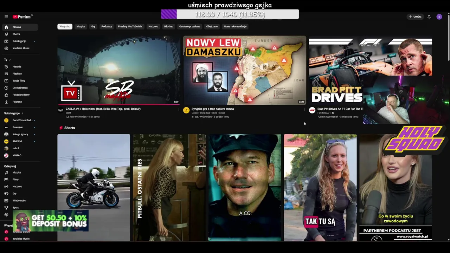Select the Podcasty filter chip

[x=107, y=26]
